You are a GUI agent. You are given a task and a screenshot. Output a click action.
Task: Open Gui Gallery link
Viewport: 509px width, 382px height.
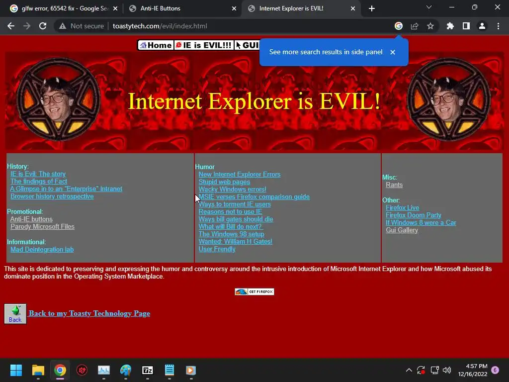(x=402, y=230)
